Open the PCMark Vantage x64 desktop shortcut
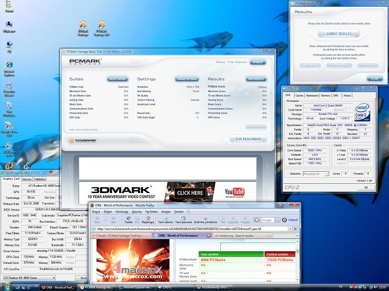The width and height of the screenshot is (389, 291). point(102,29)
